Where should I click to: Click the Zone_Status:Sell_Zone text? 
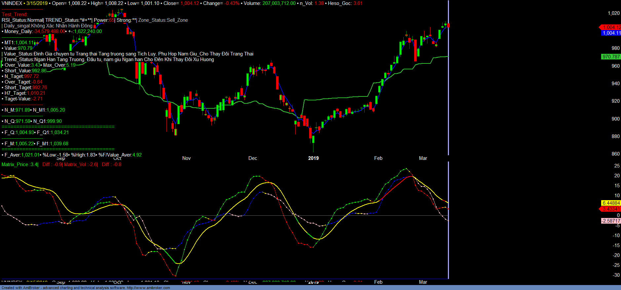pos(163,20)
